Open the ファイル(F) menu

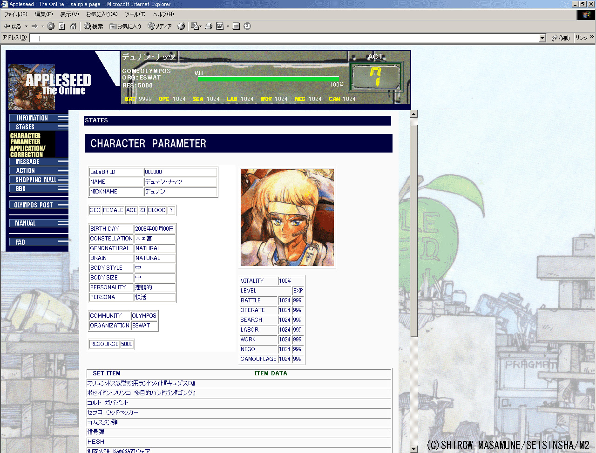point(15,14)
